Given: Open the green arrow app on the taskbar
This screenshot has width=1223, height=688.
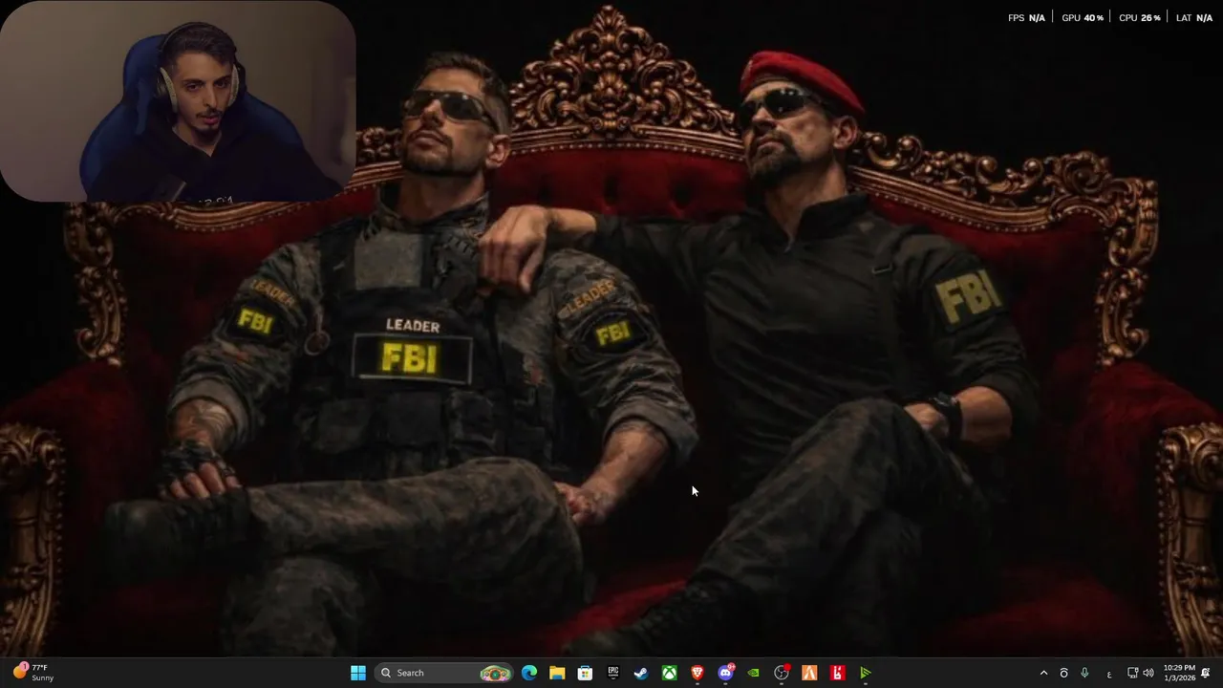Looking at the screenshot, I should coord(866,673).
